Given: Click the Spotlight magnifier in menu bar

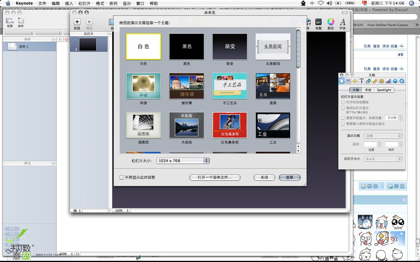Looking at the screenshot, I should pyautogui.click(x=412, y=3).
